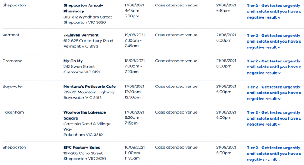Select the My Oh My venue name
This screenshot has height=165, width=304.
73,61
